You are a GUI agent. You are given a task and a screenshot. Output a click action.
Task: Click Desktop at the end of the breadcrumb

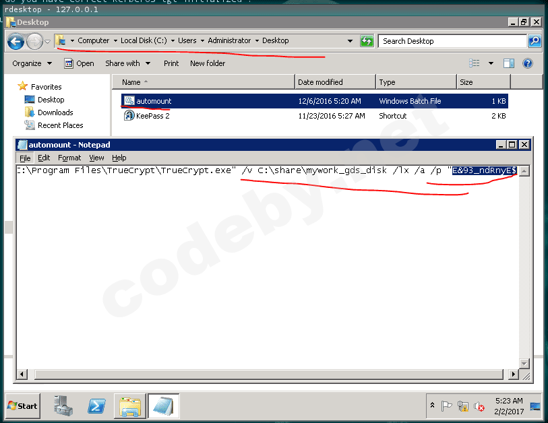276,40
